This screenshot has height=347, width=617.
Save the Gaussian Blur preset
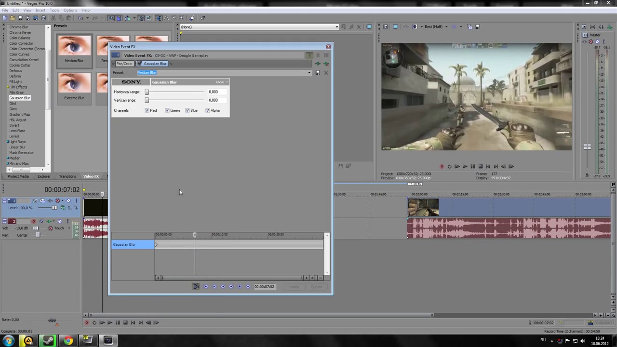coord(318,73)
